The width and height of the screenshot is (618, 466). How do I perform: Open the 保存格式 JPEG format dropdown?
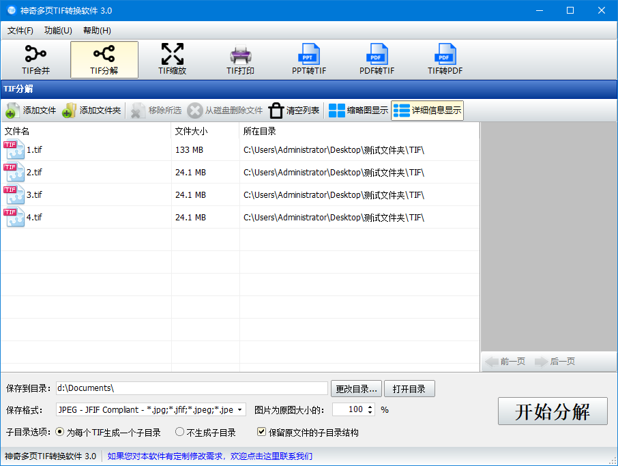pyautogui.click(x=151, y=410)
